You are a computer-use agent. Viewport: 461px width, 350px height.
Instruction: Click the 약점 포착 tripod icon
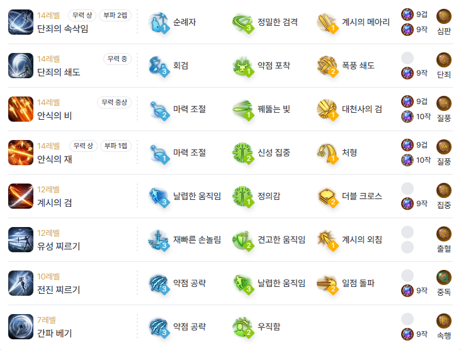pyautogui.click(x=243, y=66)
